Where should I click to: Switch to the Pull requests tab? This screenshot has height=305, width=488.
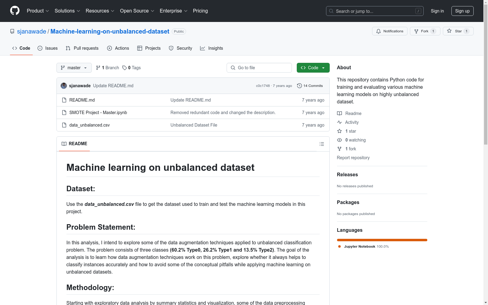click(x=82, y=48)
